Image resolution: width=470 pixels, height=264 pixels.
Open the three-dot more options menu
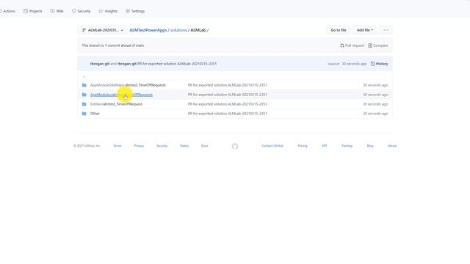point(386,30)
